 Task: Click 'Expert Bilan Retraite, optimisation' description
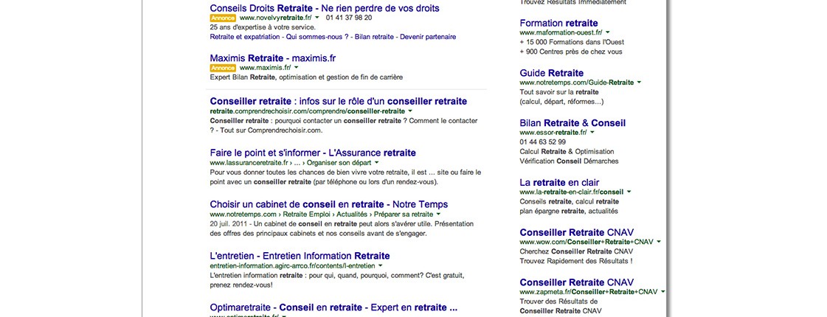pos(306,77)
